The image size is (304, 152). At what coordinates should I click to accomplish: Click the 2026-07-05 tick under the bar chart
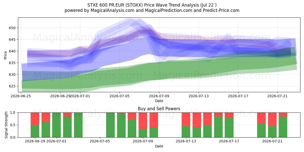pos(100,141)
